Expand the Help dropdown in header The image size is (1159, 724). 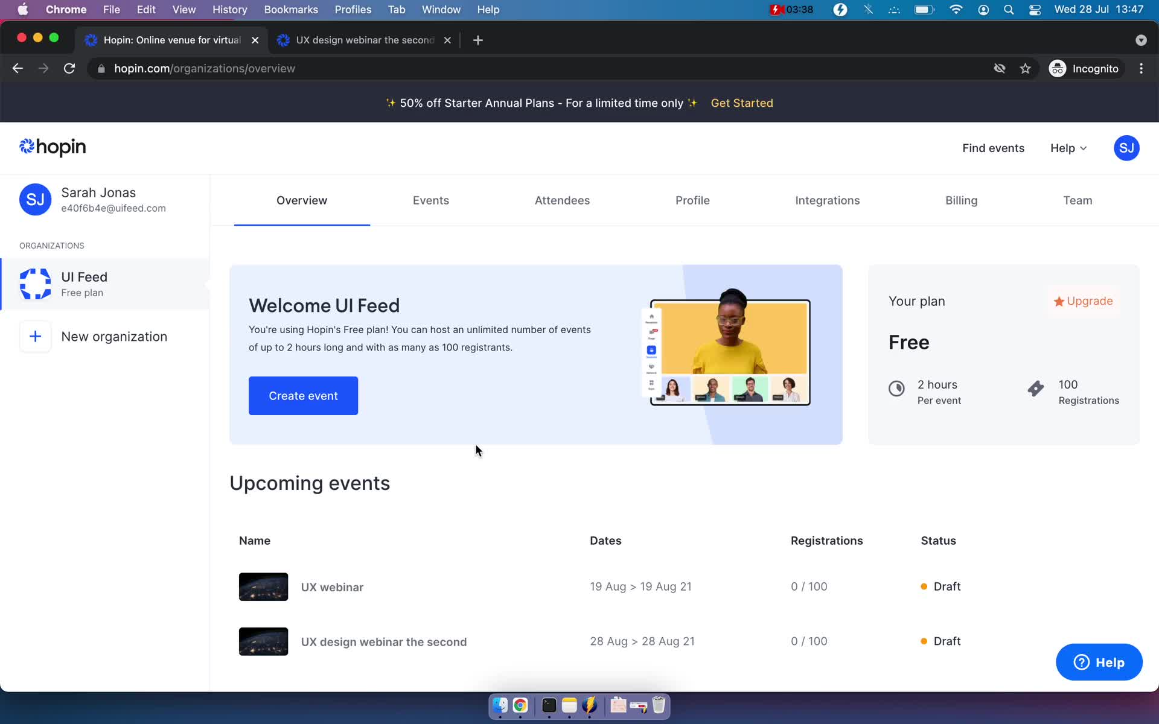tap(1068, 148)
